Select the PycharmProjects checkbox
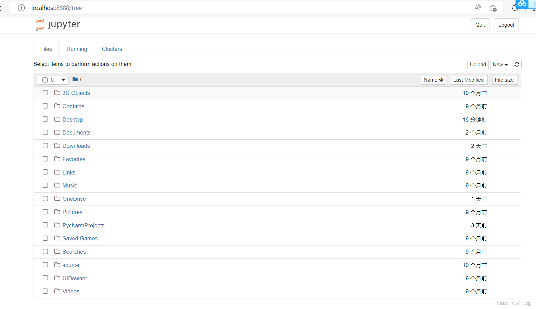 pos(45,225)
